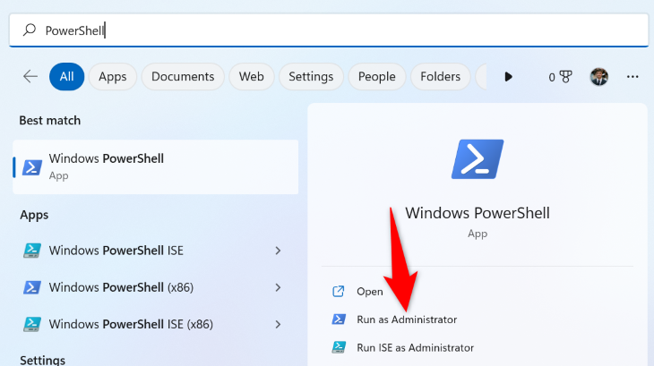
Task: Click the Windows PowerShell (x86) app icon
Action: click(32, 287)
